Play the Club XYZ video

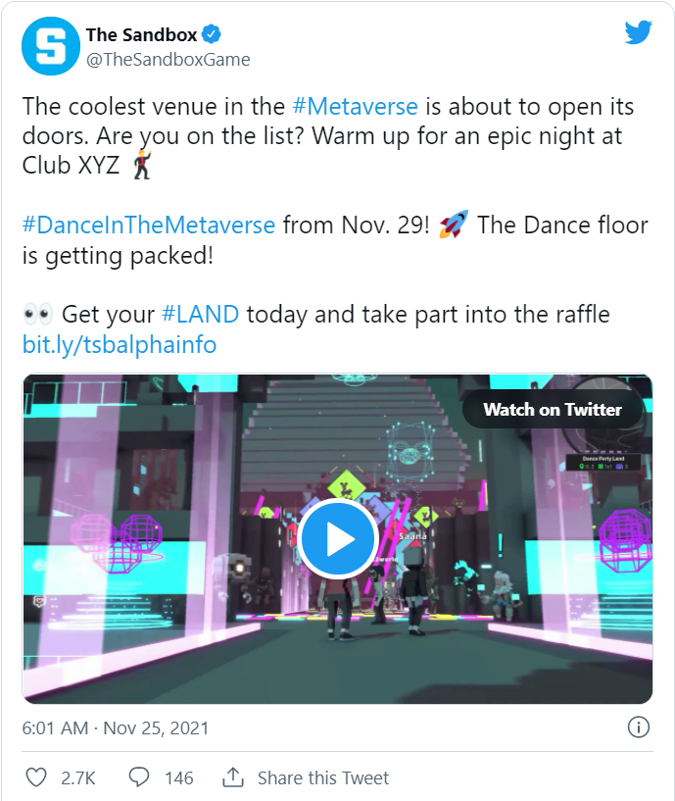337,539
